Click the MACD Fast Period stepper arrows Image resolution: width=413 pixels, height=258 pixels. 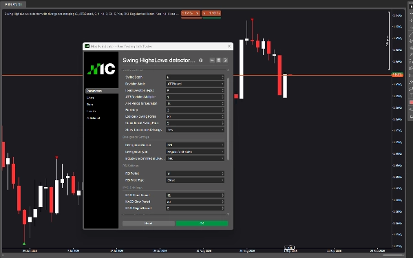(222, 195)
